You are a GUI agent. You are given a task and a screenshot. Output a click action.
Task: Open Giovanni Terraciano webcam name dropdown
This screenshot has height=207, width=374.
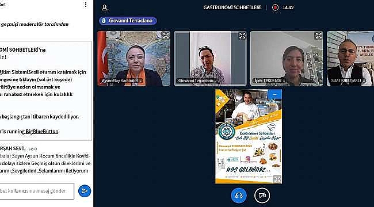click(x=197, y=81)
